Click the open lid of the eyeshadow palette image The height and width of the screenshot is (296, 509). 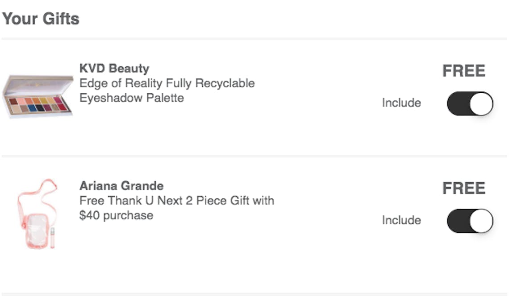pyautogui.click(x=38, y=85)
